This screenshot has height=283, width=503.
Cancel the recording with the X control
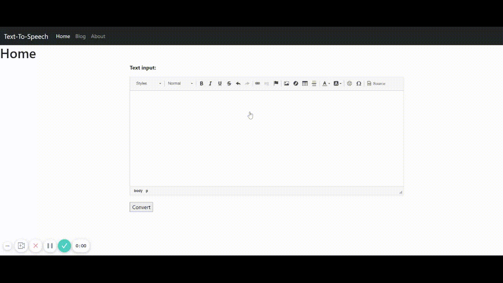36,246
